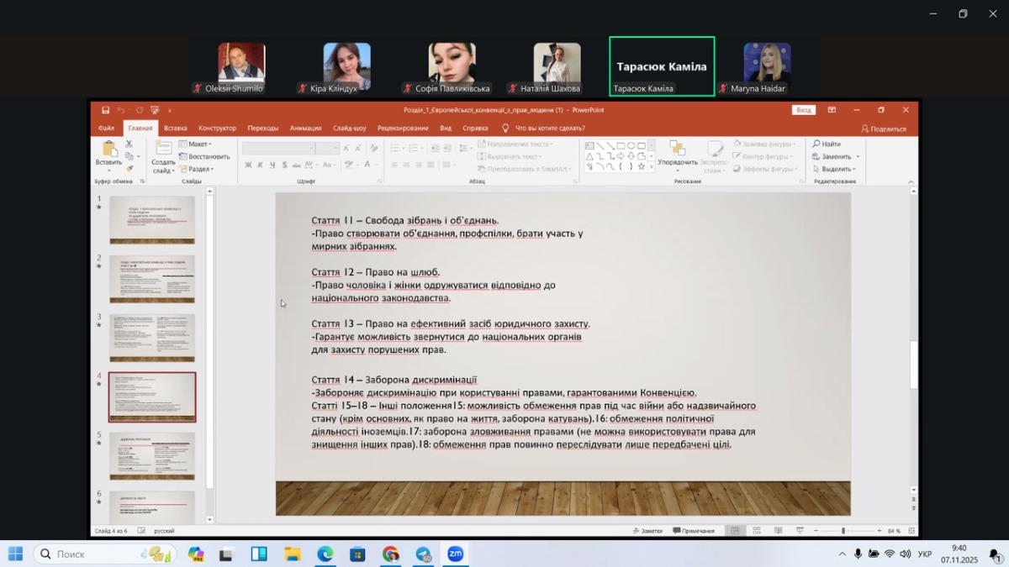Toggle the Notes (Заметки) pane
This screenshot has height=567, width=1009.
coord(647,531)
